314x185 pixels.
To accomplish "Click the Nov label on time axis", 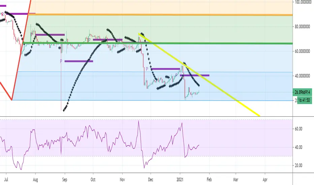I will [122, 180].
